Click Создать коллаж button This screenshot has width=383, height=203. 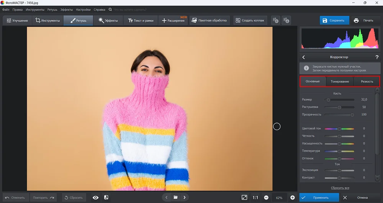(x=250, y=21)
